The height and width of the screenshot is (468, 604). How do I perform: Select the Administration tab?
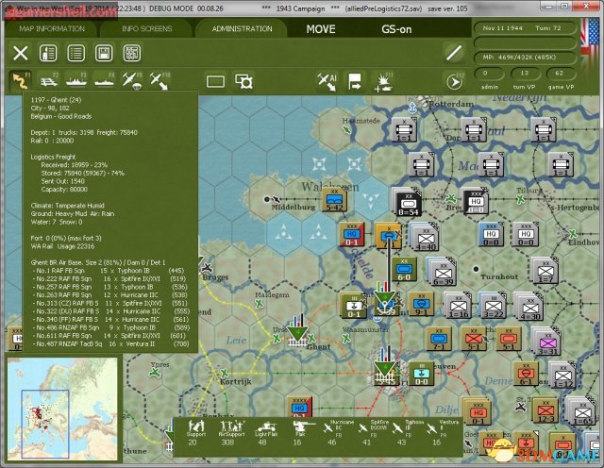click(x=242, y=28)
